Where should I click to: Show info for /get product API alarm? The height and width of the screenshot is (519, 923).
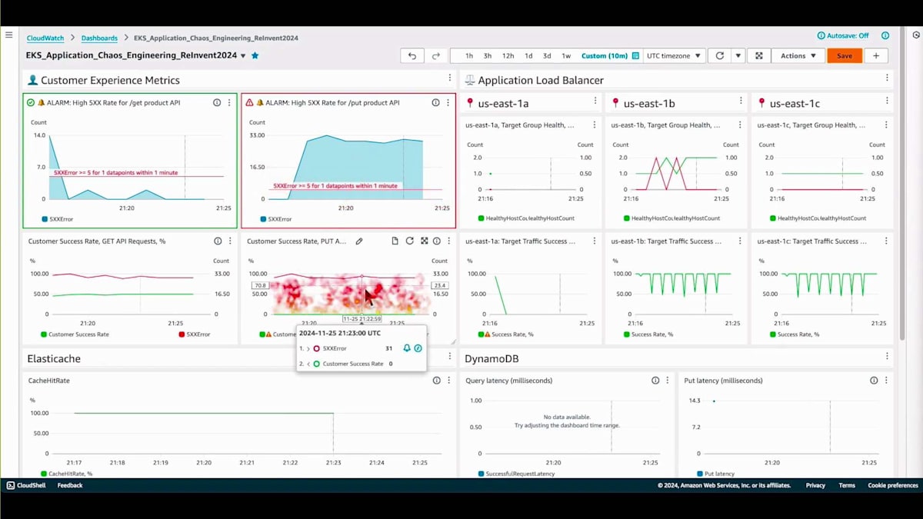point(217,102)
